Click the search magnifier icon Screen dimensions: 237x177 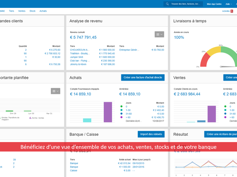point(167,4)
